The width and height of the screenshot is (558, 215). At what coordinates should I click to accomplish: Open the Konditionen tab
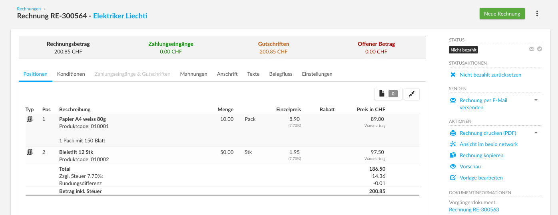[x=71, y=74]
